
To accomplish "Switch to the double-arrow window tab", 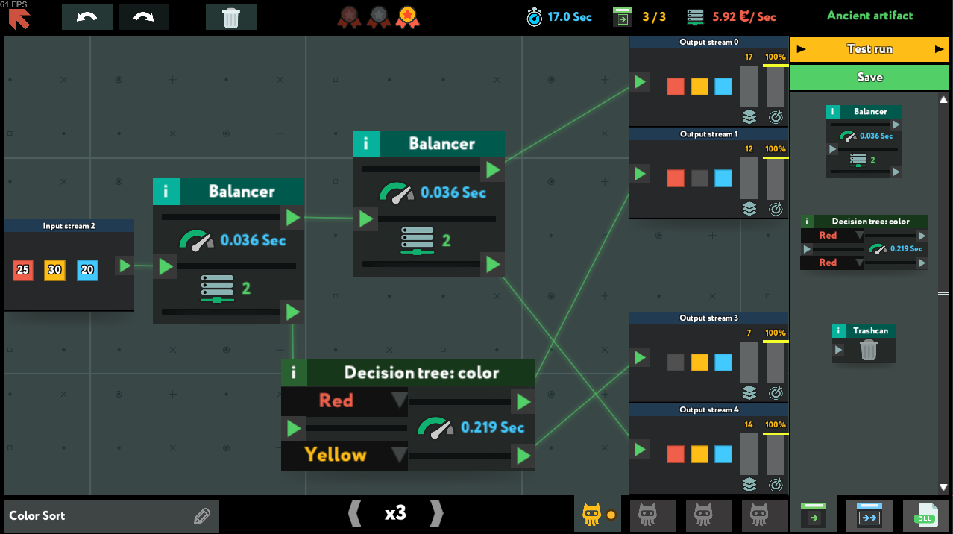I will (x=869, y=515).
